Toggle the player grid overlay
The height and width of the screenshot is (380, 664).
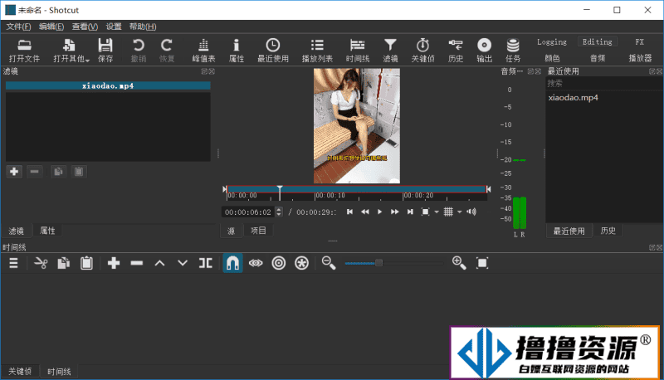tap(448, 212)
